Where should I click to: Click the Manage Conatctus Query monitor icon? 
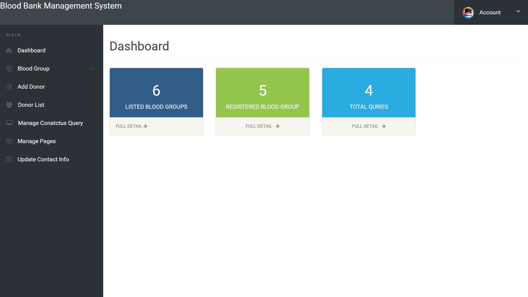tap(9, 123)
